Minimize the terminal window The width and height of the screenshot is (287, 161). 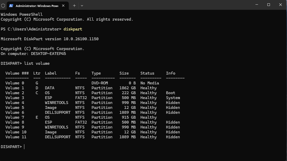pos(256,5)
